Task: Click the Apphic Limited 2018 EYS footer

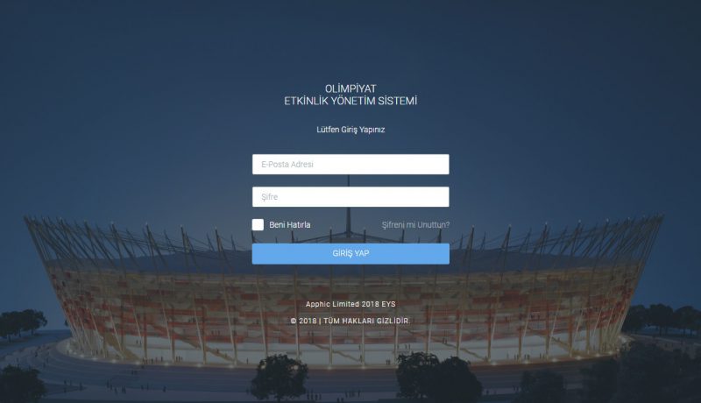Action: [x=350, y=304]
